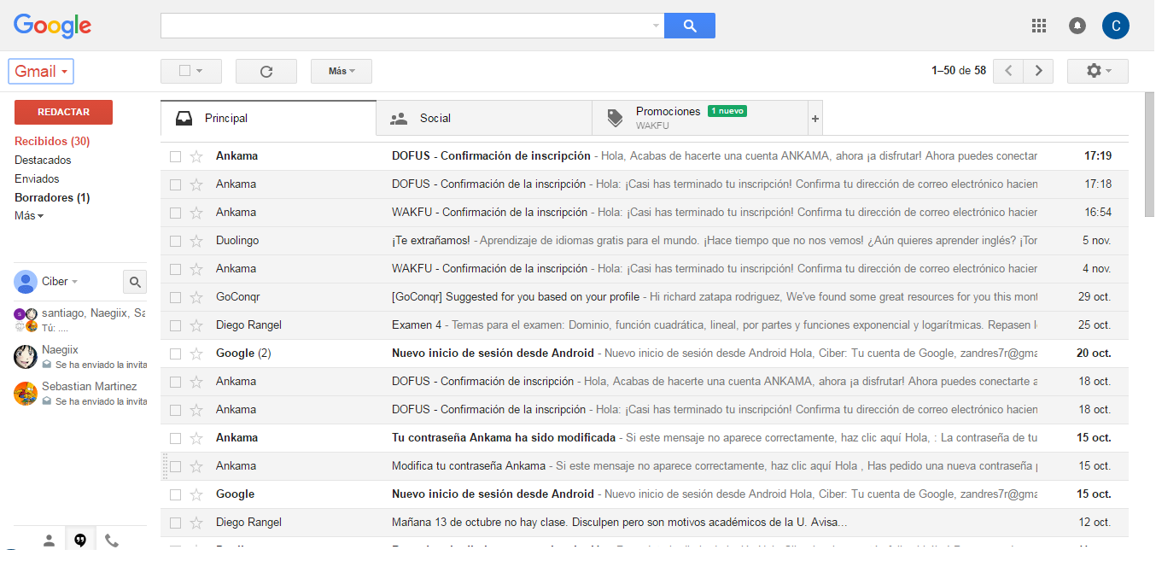1156x567 pixels.
Task: Refresh the inbox
Action: [266, 71]
